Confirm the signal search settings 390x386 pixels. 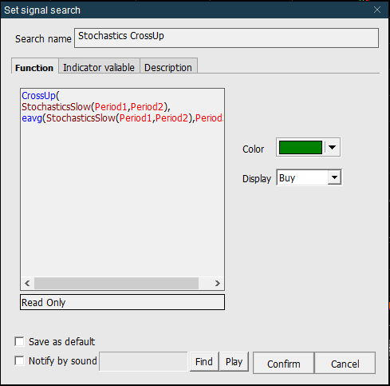284,364
